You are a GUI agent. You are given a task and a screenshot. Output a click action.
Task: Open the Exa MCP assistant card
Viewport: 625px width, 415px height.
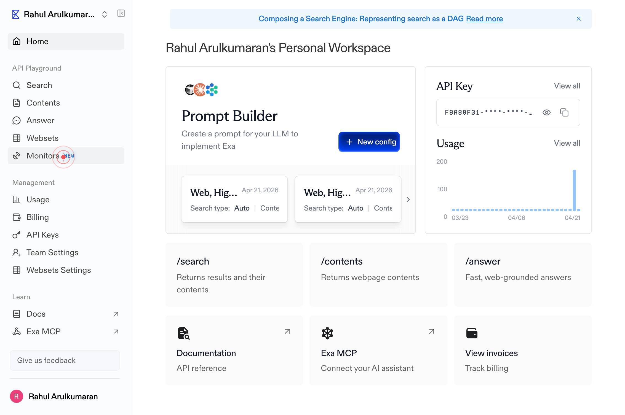pos(379,350)
